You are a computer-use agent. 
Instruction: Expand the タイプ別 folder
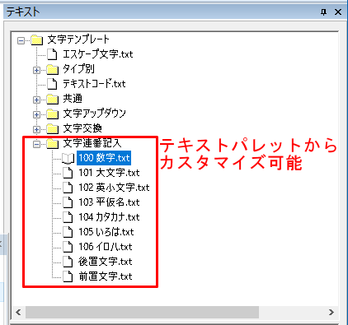(x=36, y=70)
